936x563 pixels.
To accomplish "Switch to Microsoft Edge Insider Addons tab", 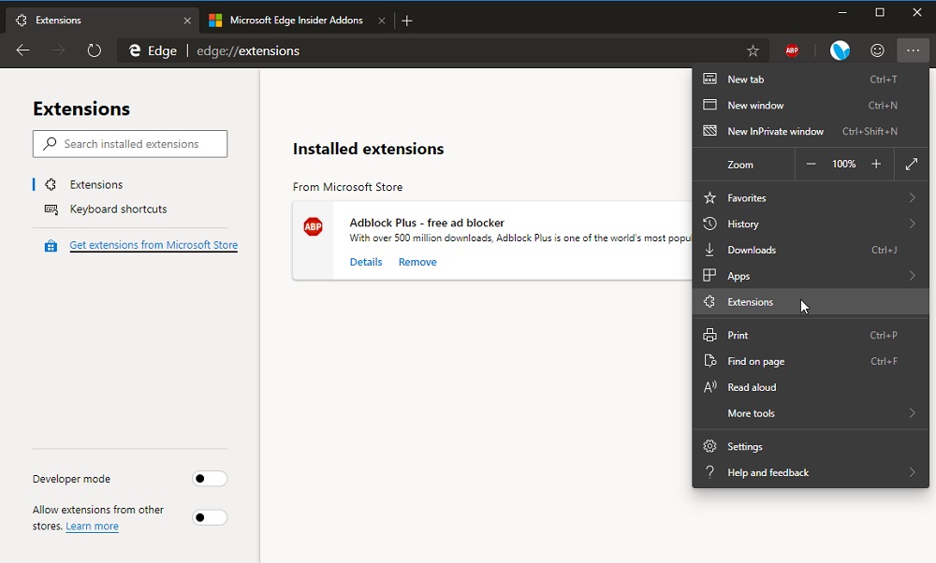I will coord(297,21).
